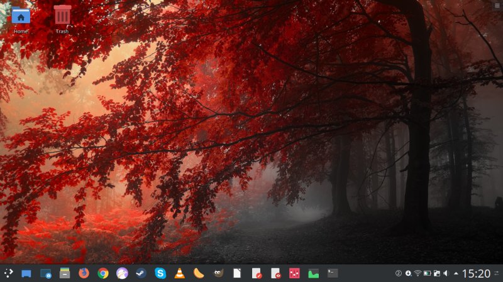Expand hidden system tray icons arrow
The width and height of the screenshot is (503, 282).
click(456, 273)
